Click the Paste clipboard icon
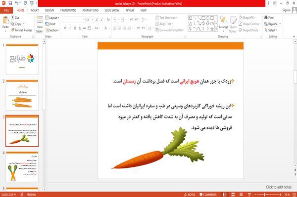 [5, 20]
